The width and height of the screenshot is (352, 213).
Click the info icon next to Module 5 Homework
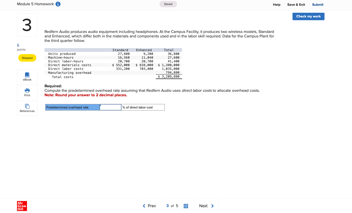58,4
